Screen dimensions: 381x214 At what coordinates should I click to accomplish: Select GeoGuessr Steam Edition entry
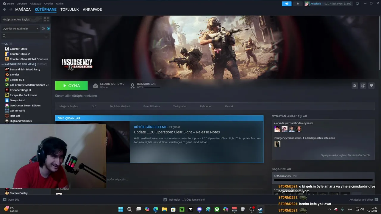(25, 106)
